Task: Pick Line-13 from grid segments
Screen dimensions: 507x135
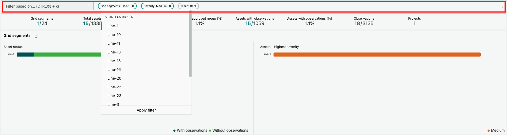Action: (114, 52)
